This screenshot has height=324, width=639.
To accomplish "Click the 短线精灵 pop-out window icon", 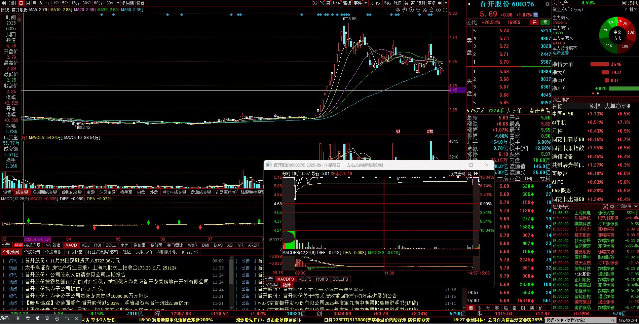I will tap(605, 207).
